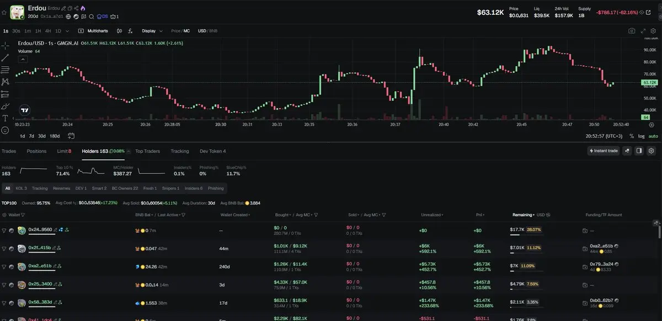
Task: Star Erdou token as favorite
Action: point(4,12)
